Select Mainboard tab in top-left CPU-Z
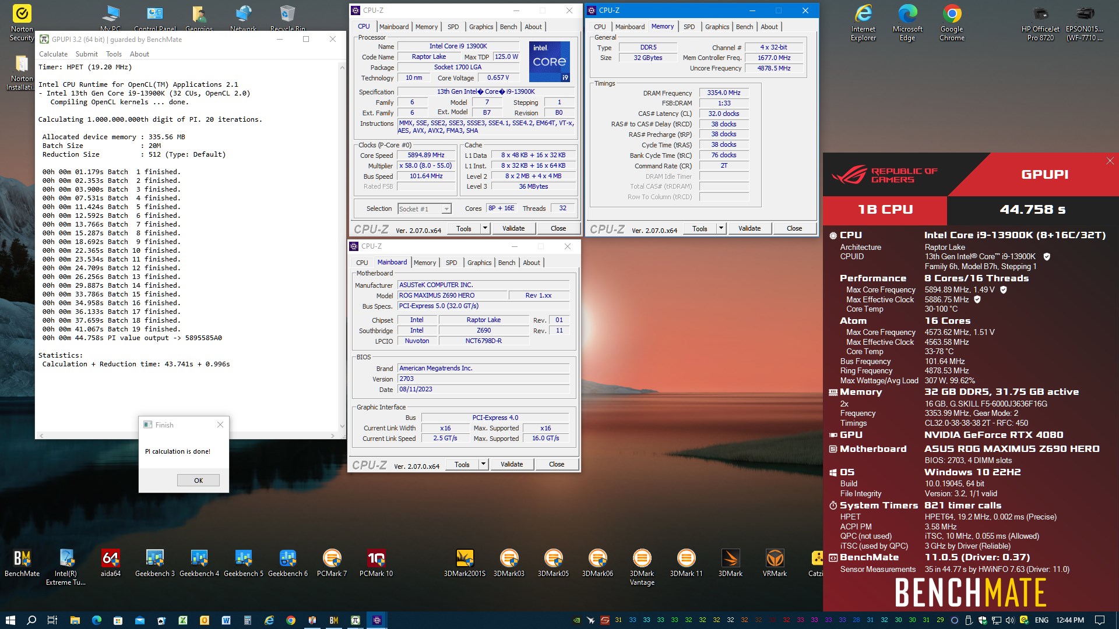 click(x=394, y=27)
